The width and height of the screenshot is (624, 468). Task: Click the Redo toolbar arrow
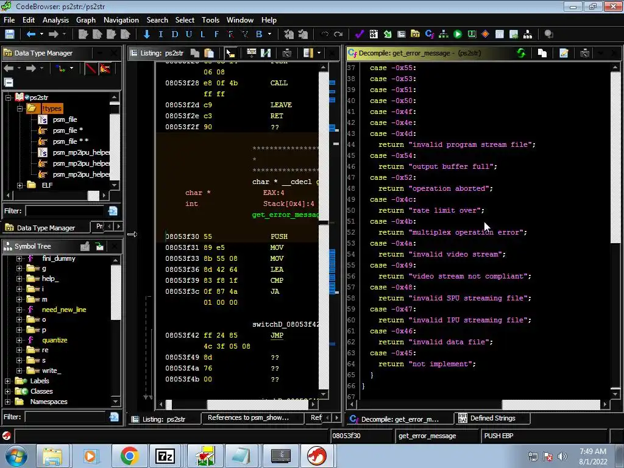338,34
